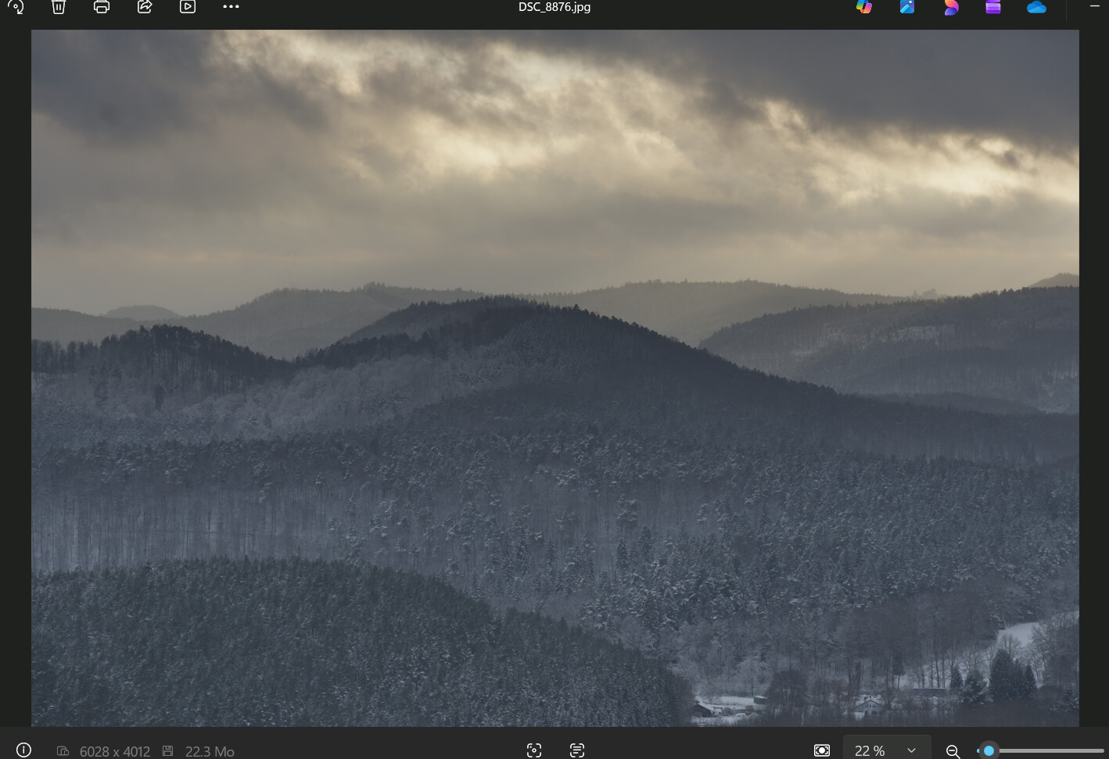This screenshot has width=1109, height=759.
Task: Start visual search on the image
Action: (534, 750)
